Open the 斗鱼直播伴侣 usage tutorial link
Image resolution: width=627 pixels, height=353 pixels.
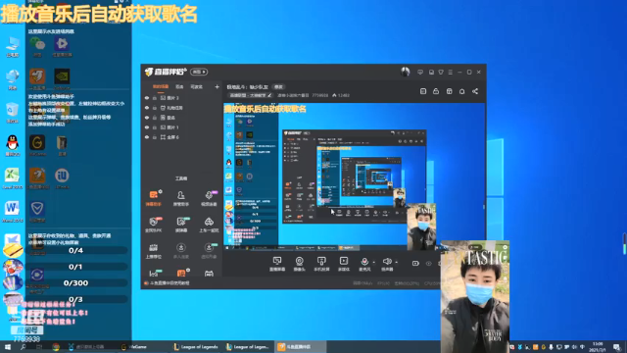[x=169, y=283]
